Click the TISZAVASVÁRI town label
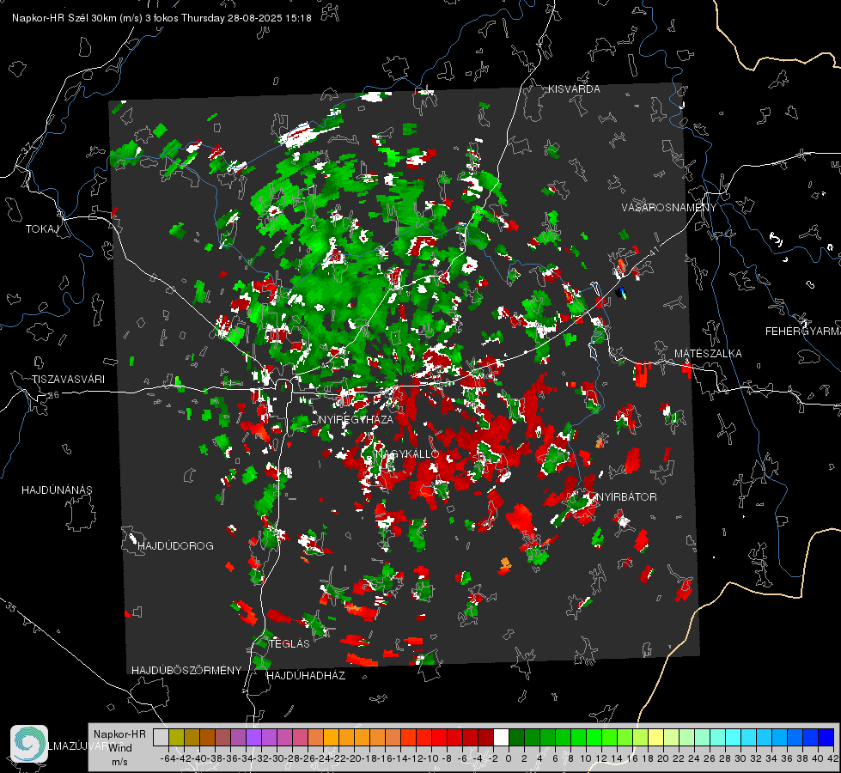Screen dimensions: 841x773 (x=68, y=380)
